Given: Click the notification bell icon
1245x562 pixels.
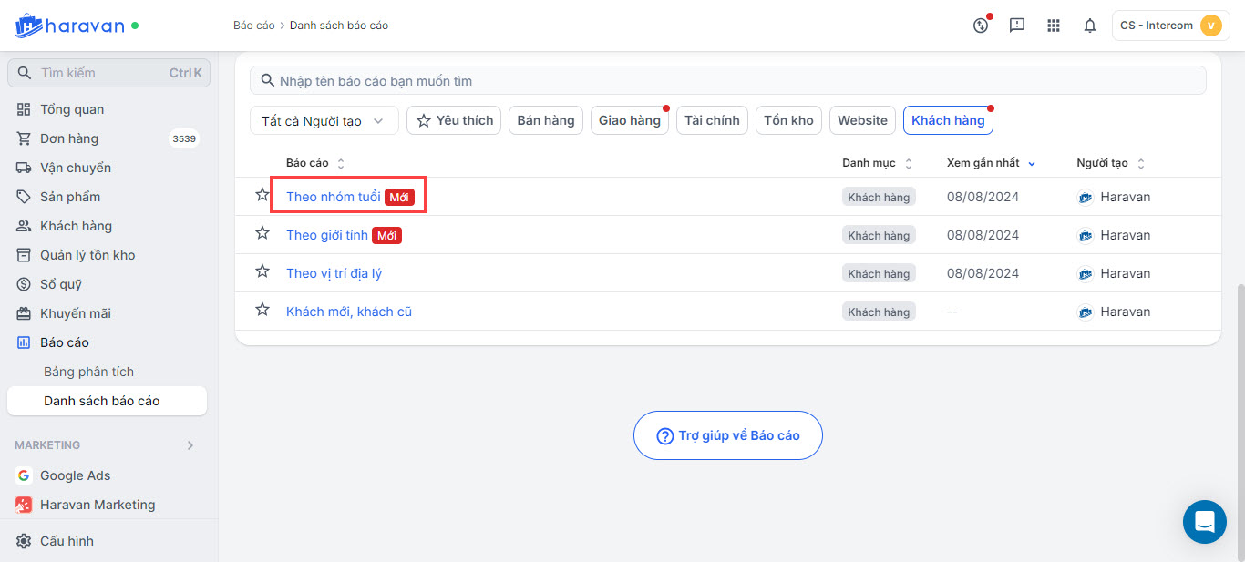Looking at the screenshot, I should click(x=1089, y=26).
